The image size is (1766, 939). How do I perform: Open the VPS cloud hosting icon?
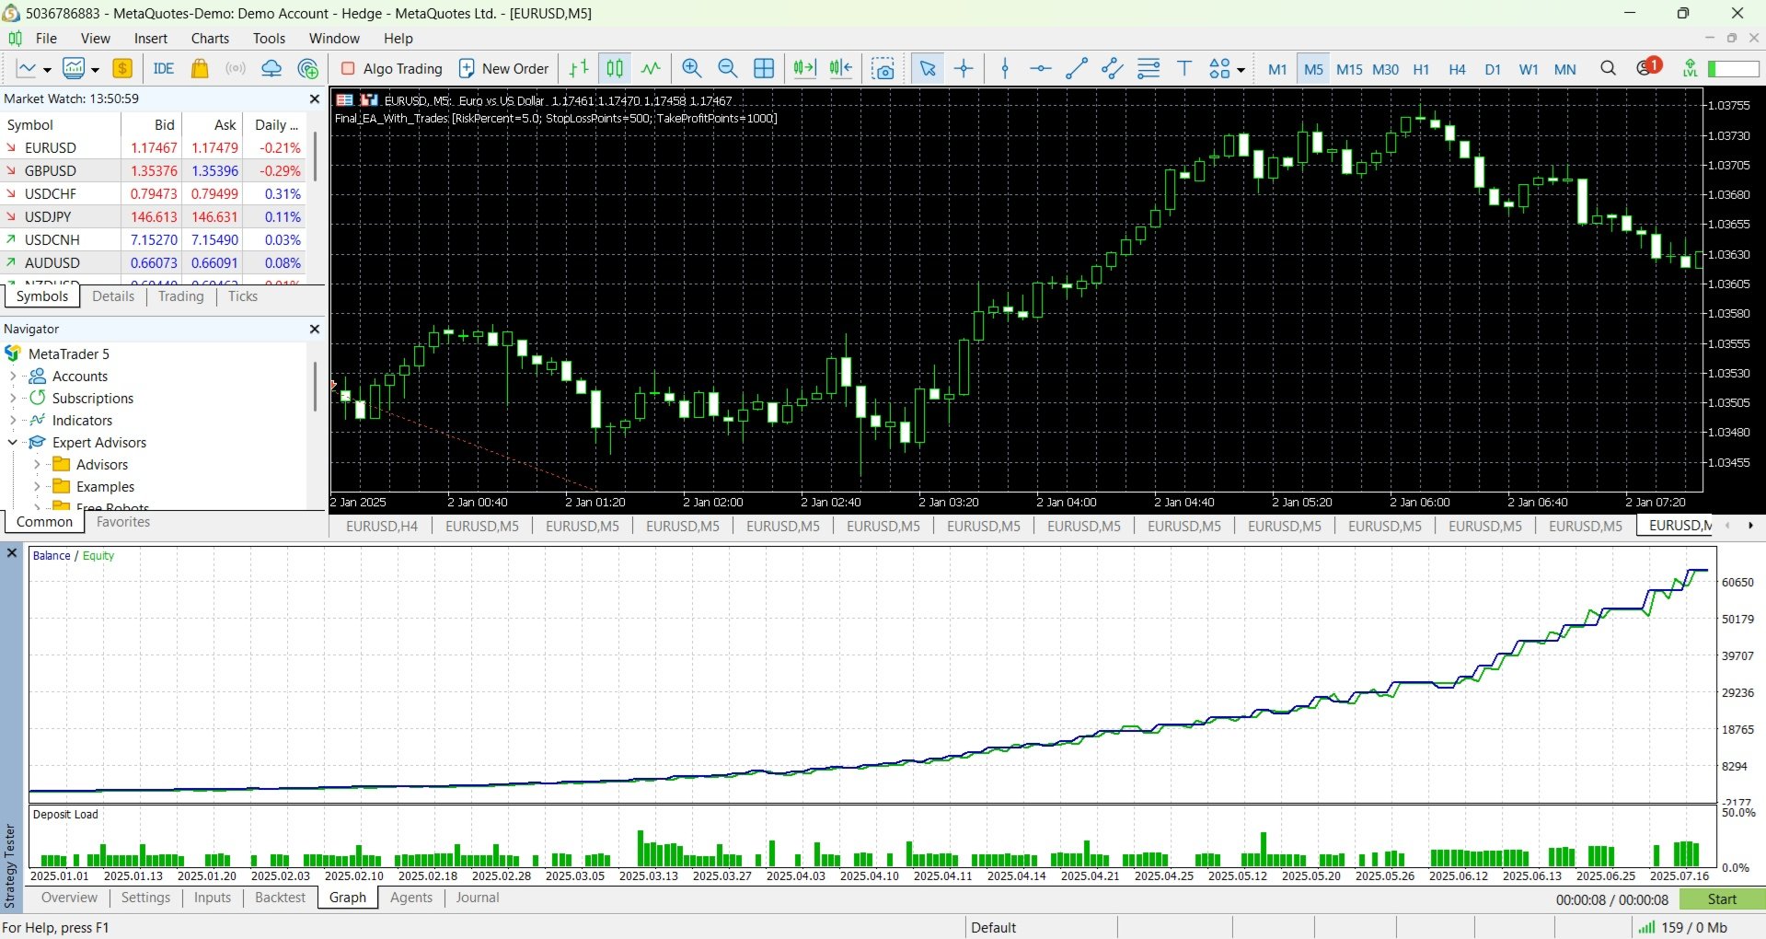tap(271, 69)
